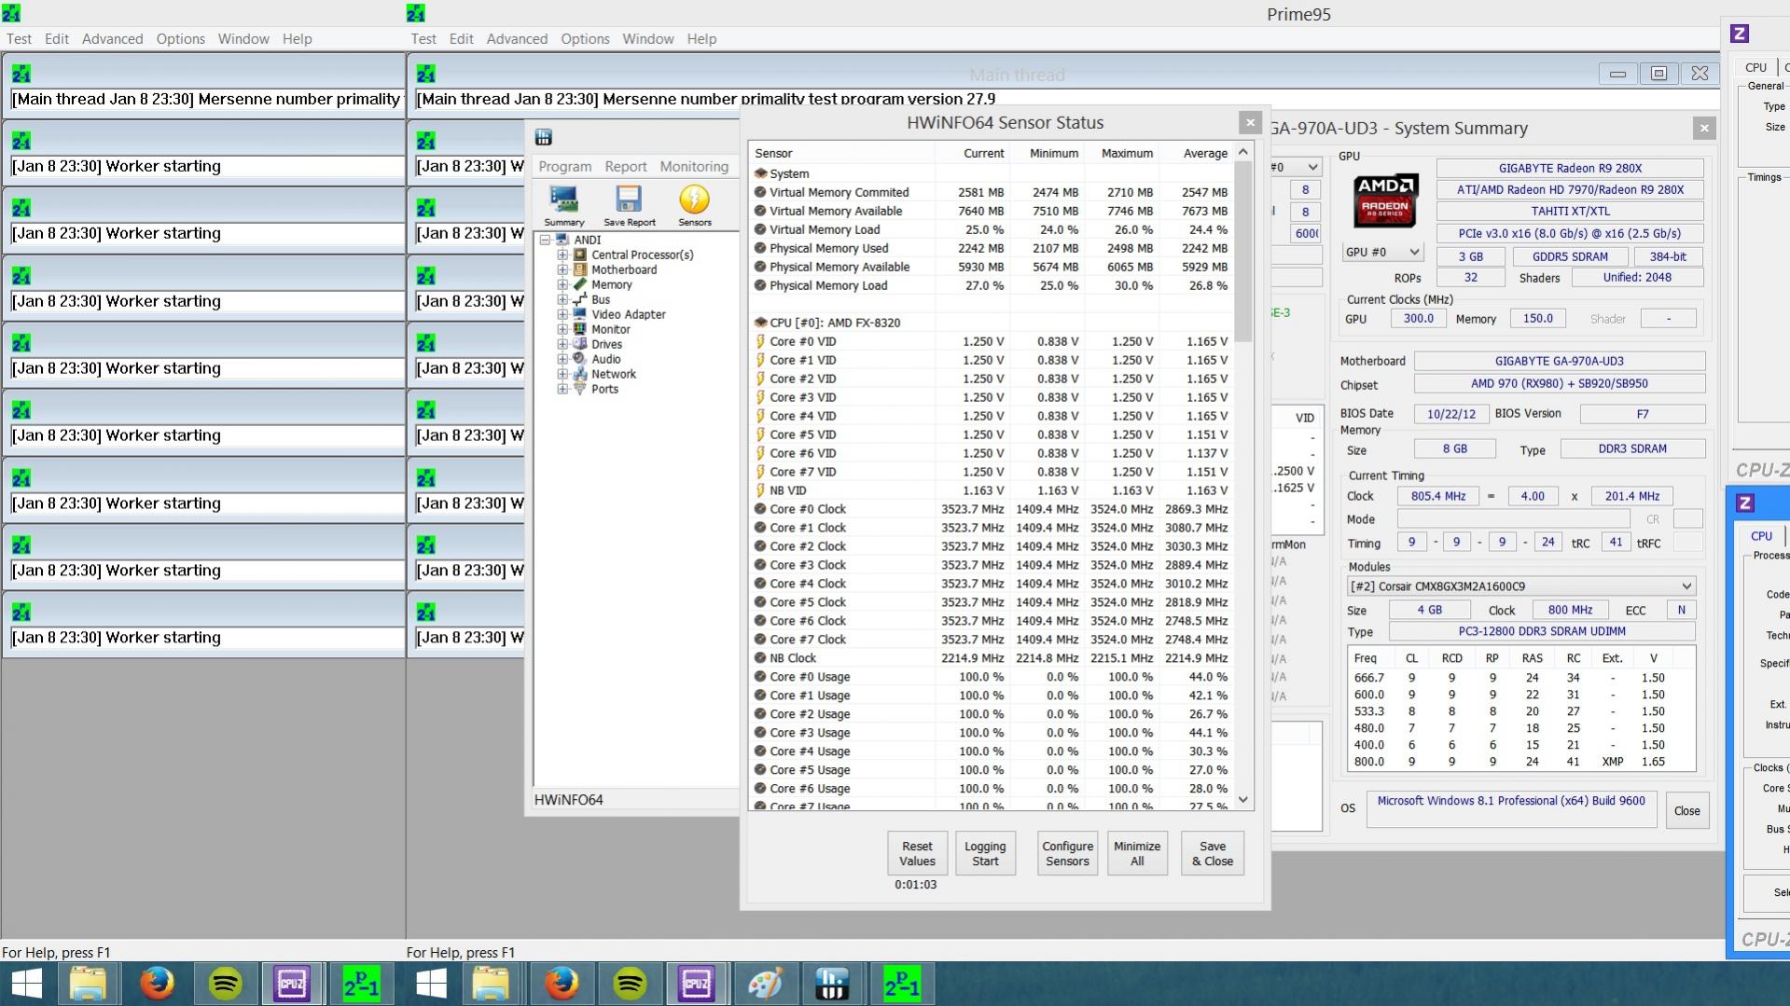Viewport: 1790px width, 1006px height.
Task: Click the Bus icon in the device tree
Action: [580, 299]
